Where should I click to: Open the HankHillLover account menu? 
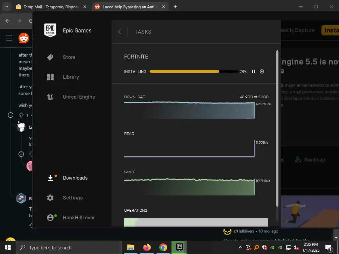79,218
